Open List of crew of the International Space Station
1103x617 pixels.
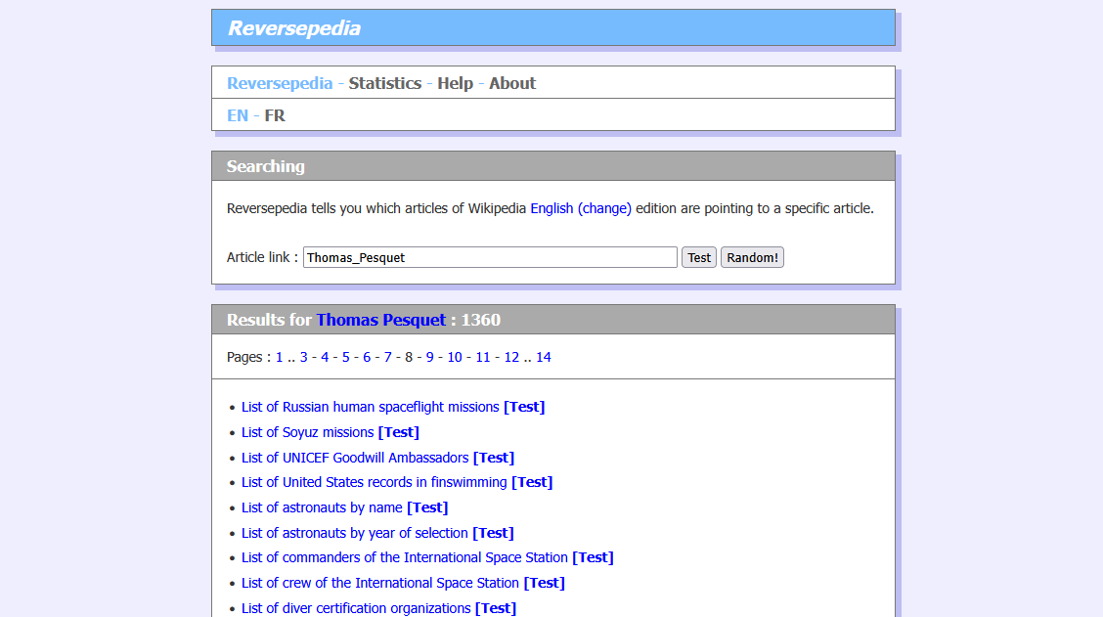[x=379, y=583]
